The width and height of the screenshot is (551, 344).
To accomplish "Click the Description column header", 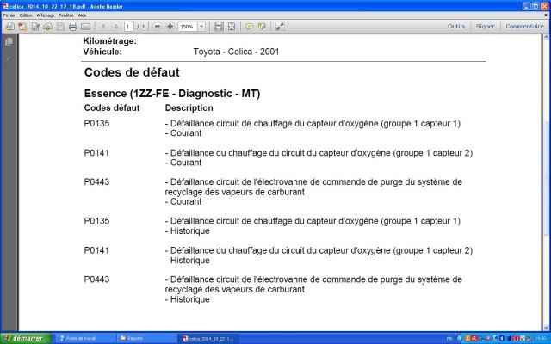I will (x=189, y=107).
